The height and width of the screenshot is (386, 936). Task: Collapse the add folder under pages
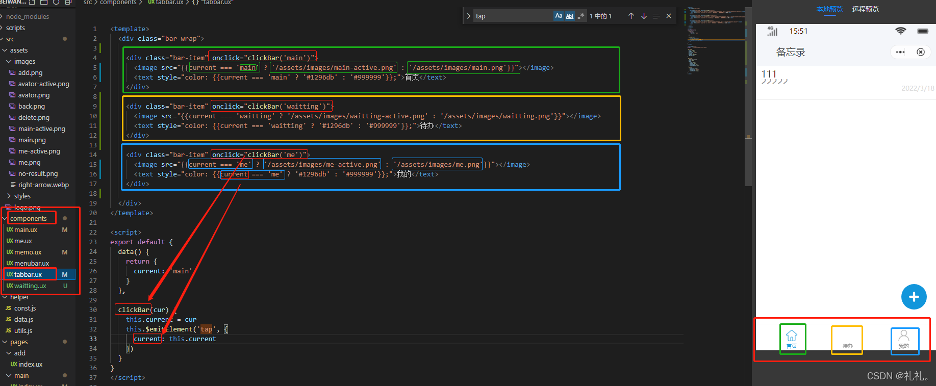coord(19,353)
